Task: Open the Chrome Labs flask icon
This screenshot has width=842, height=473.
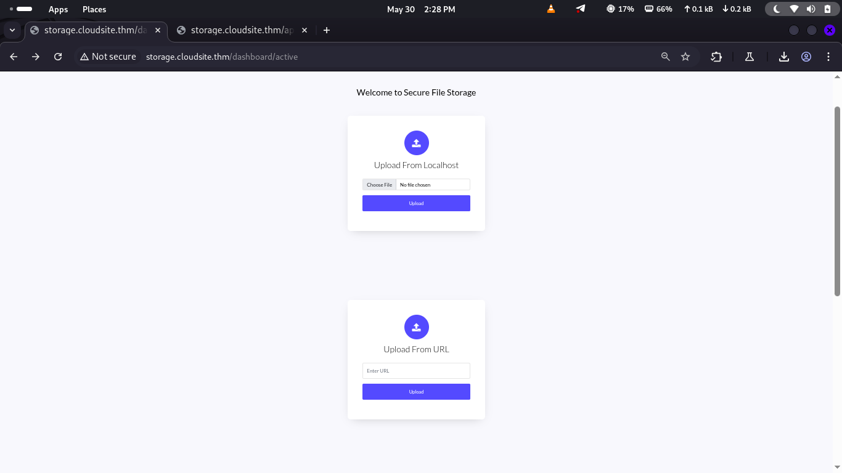Action: 750,57
